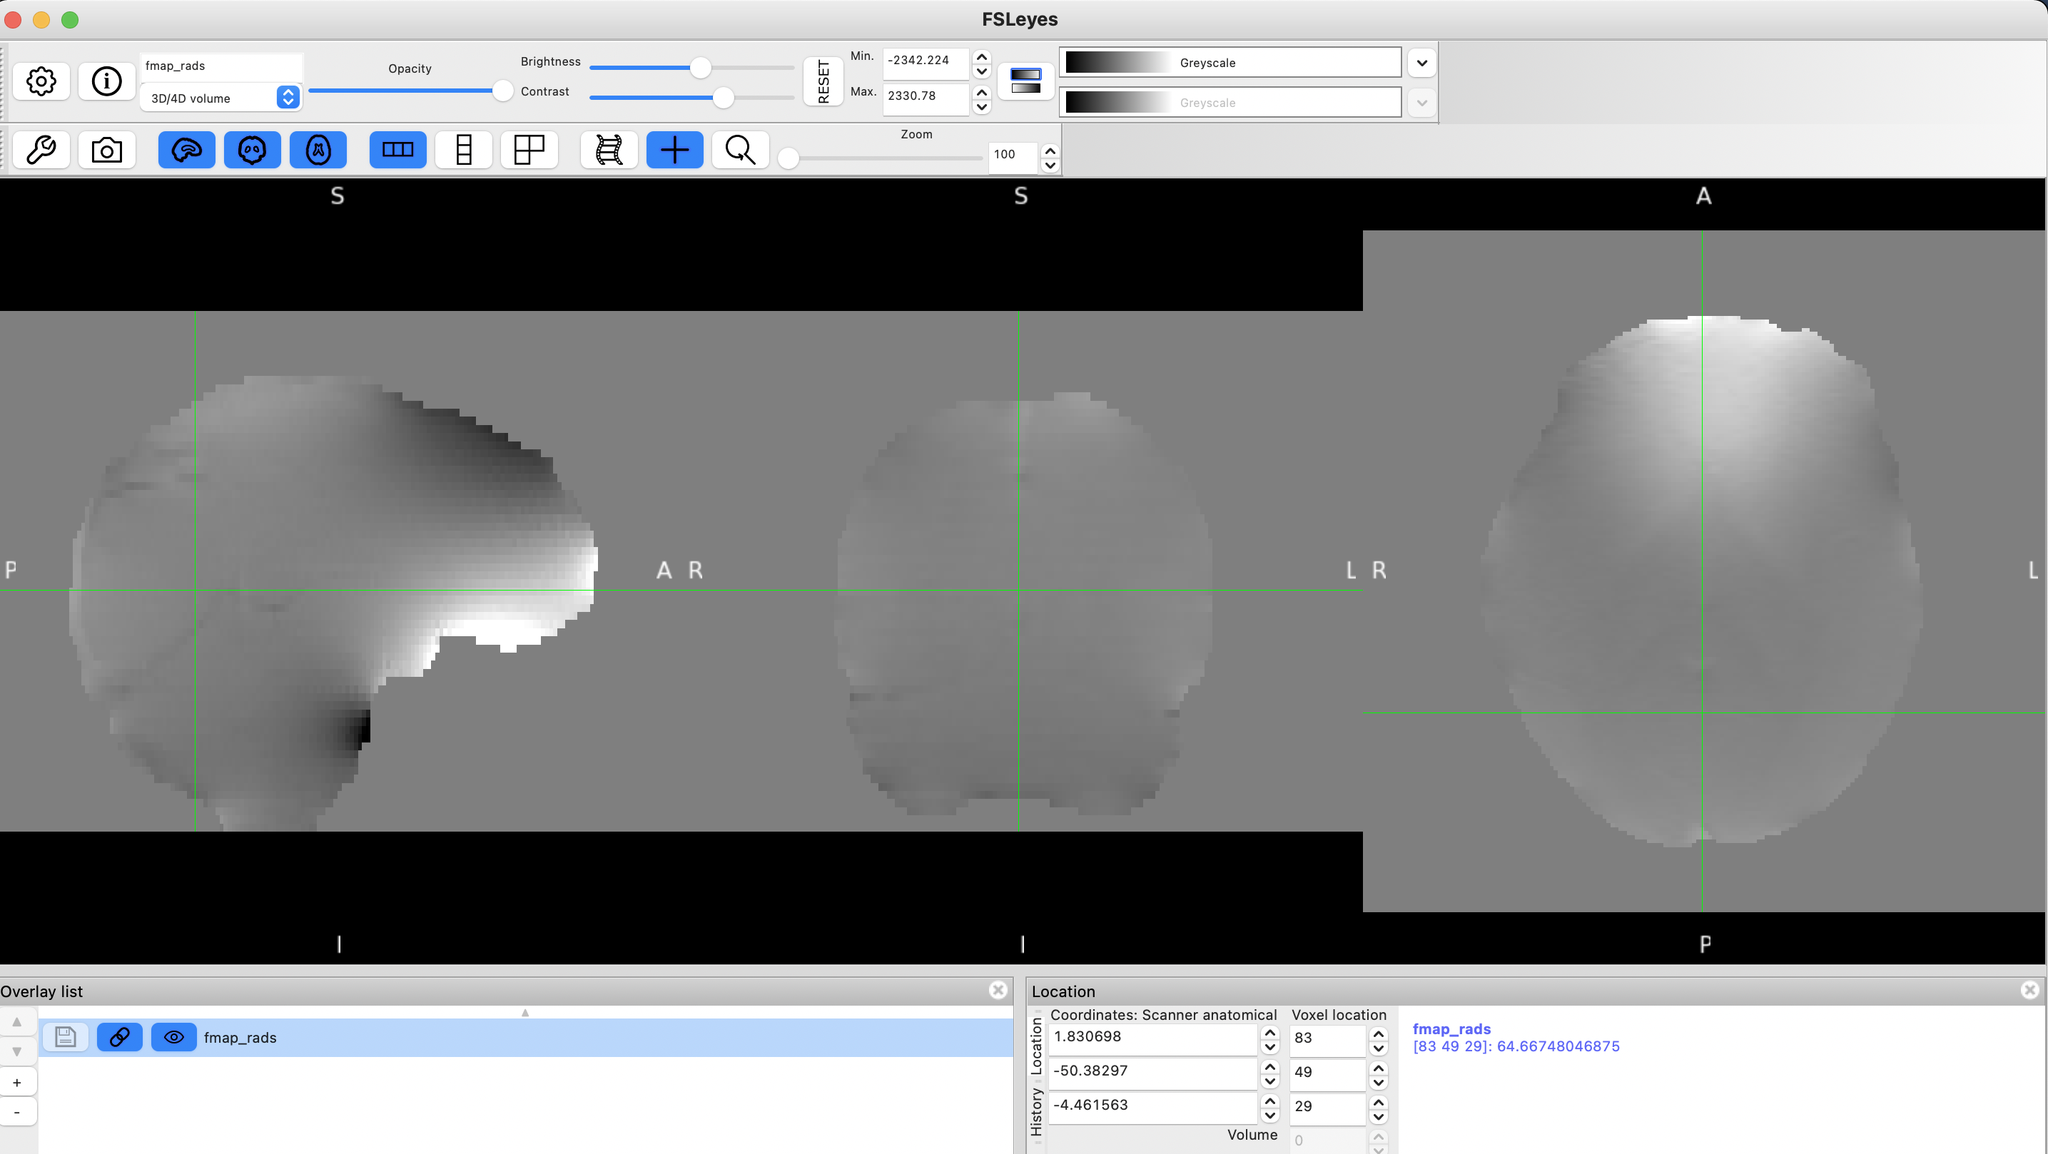Move overlay up in list
Image resolution: width=2048 pixels, height=1154 pixels.
coord(16,1022)
